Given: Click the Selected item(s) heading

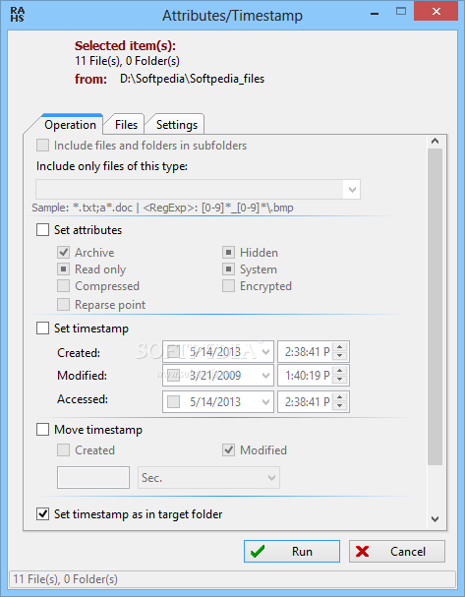Looking at the screenshot, I should point(125,45).
